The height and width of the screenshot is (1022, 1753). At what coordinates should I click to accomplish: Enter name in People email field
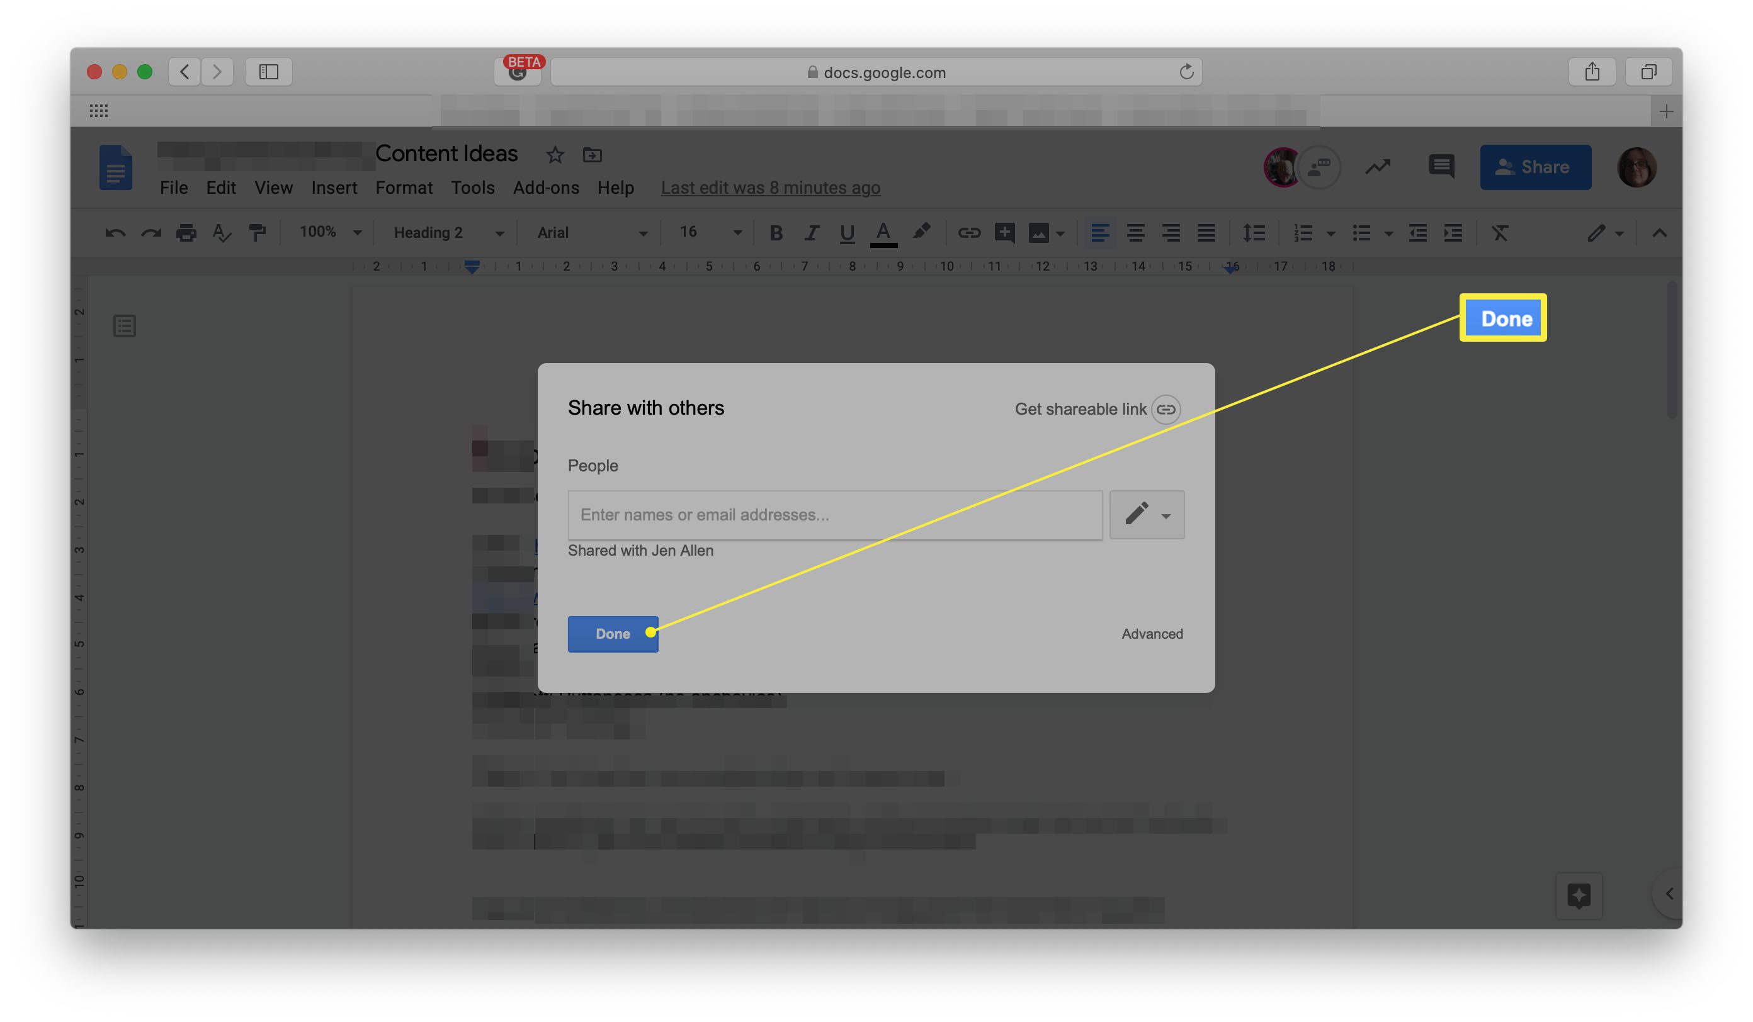[x=835, y=514]
